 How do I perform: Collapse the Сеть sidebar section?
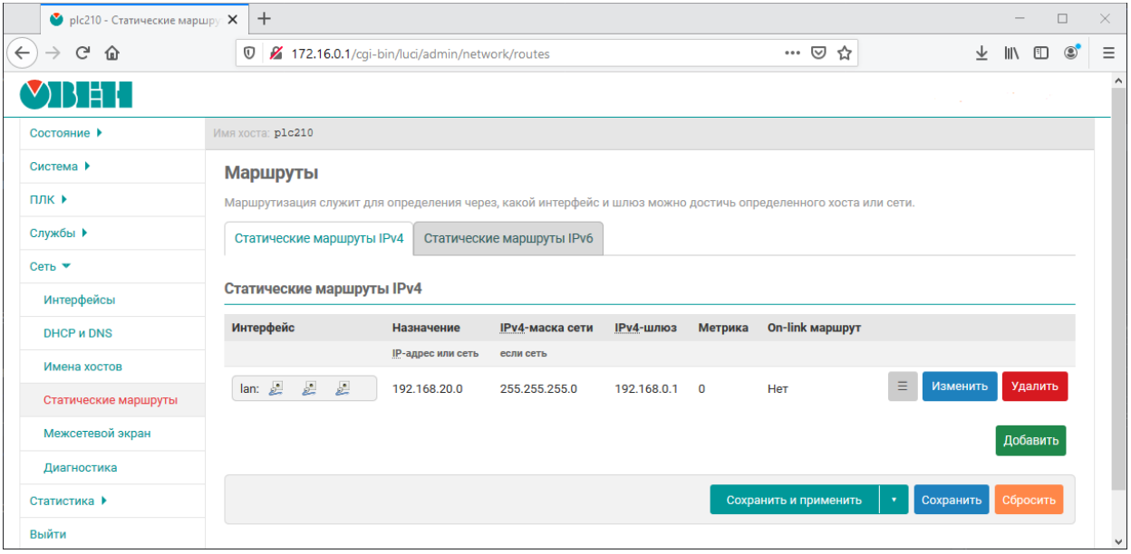pos(50,267)
